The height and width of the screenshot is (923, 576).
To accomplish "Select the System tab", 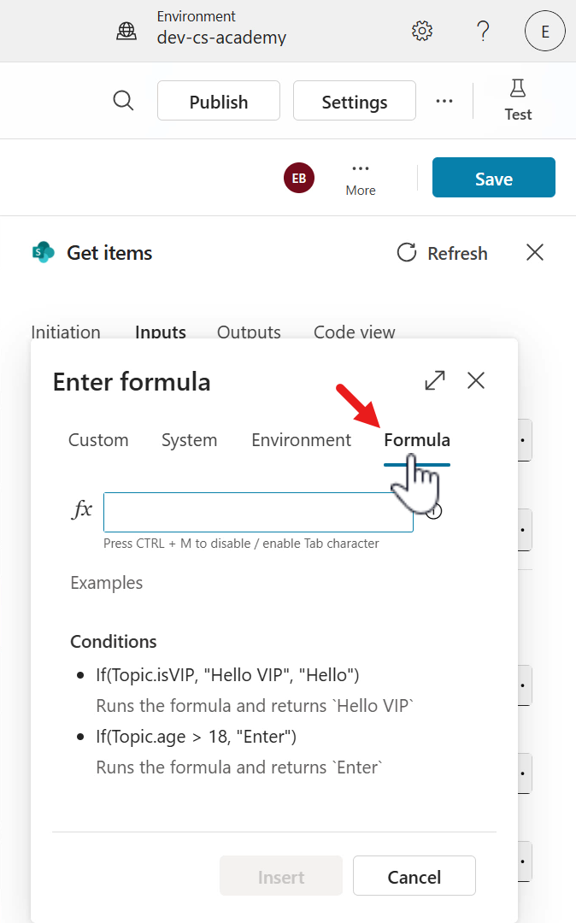I will point(189,439).
